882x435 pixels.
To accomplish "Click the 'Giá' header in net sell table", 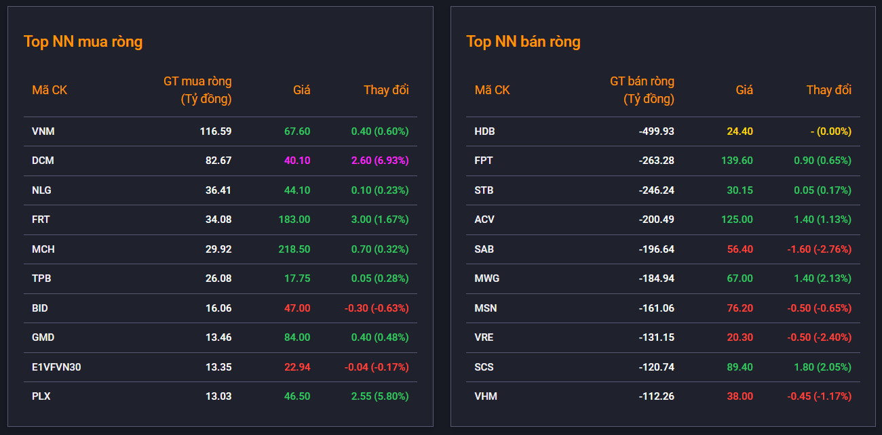I will click(744, 90).
